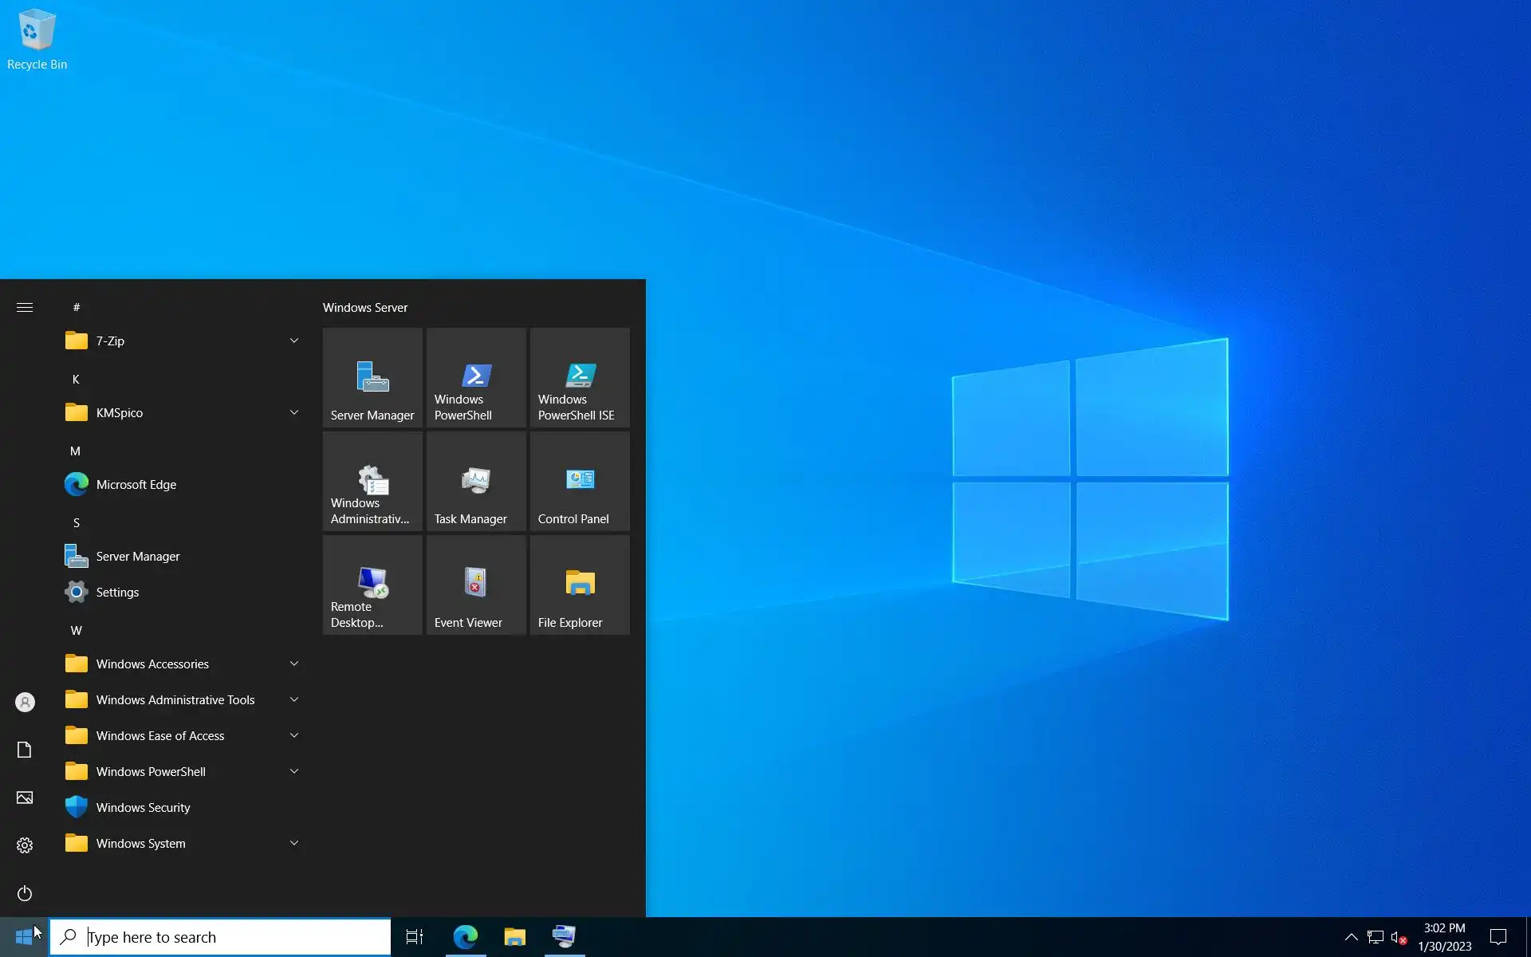The width and height of the screenshot is (1531, 957).
Task: Open Windows PowerShell ISE tile
Action: tap(580, 378)
